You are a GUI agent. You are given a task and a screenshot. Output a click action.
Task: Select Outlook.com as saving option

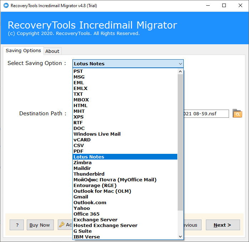coord(125,203)
